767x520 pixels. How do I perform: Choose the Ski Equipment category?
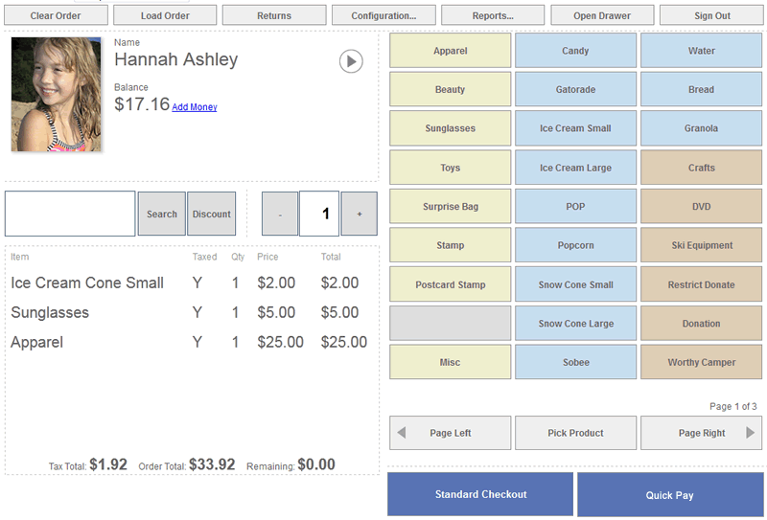coord(701,245)
